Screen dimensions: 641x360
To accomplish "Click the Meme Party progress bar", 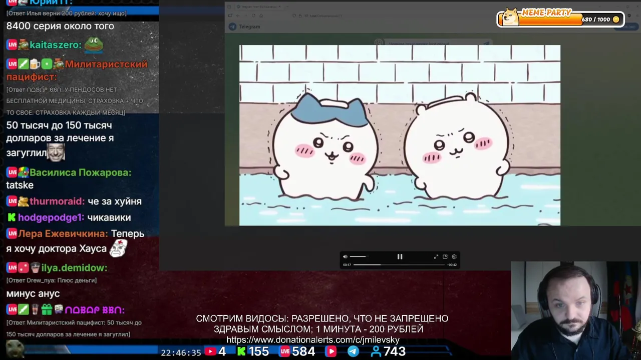I will 560,19.
